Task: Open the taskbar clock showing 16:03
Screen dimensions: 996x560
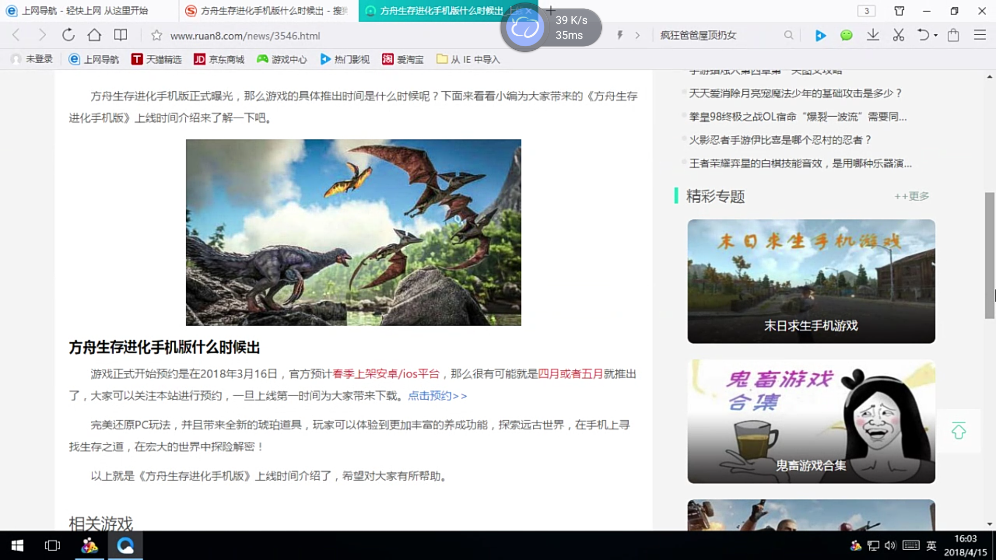Action: (965, 545)
